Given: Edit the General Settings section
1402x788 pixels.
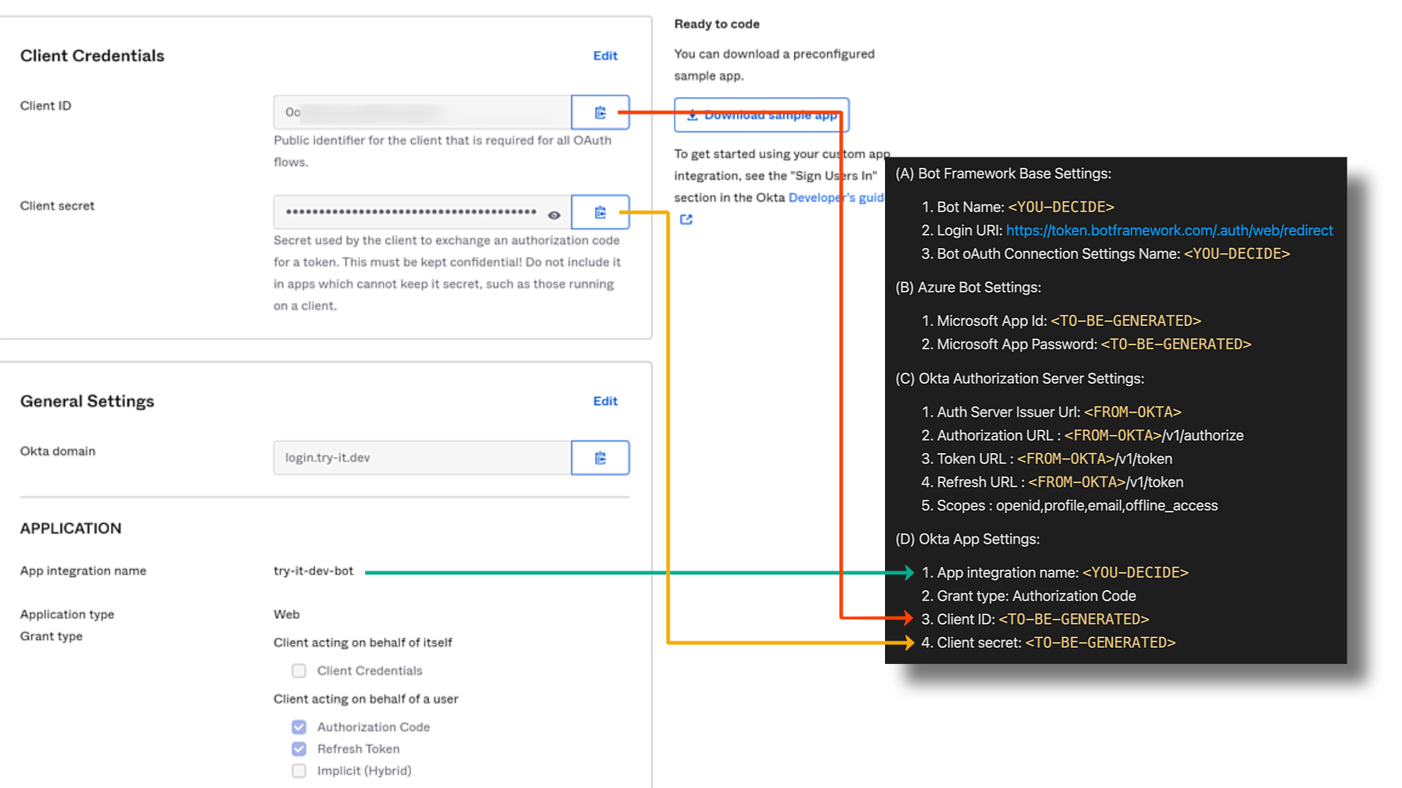Looking at the screenshot, I should coord(605,401).
